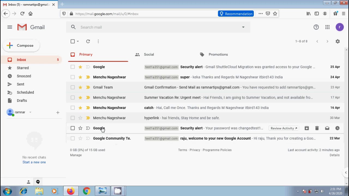Open the account avatar menu
This screenshot has height=196, width=349.
tap(339, 27)
